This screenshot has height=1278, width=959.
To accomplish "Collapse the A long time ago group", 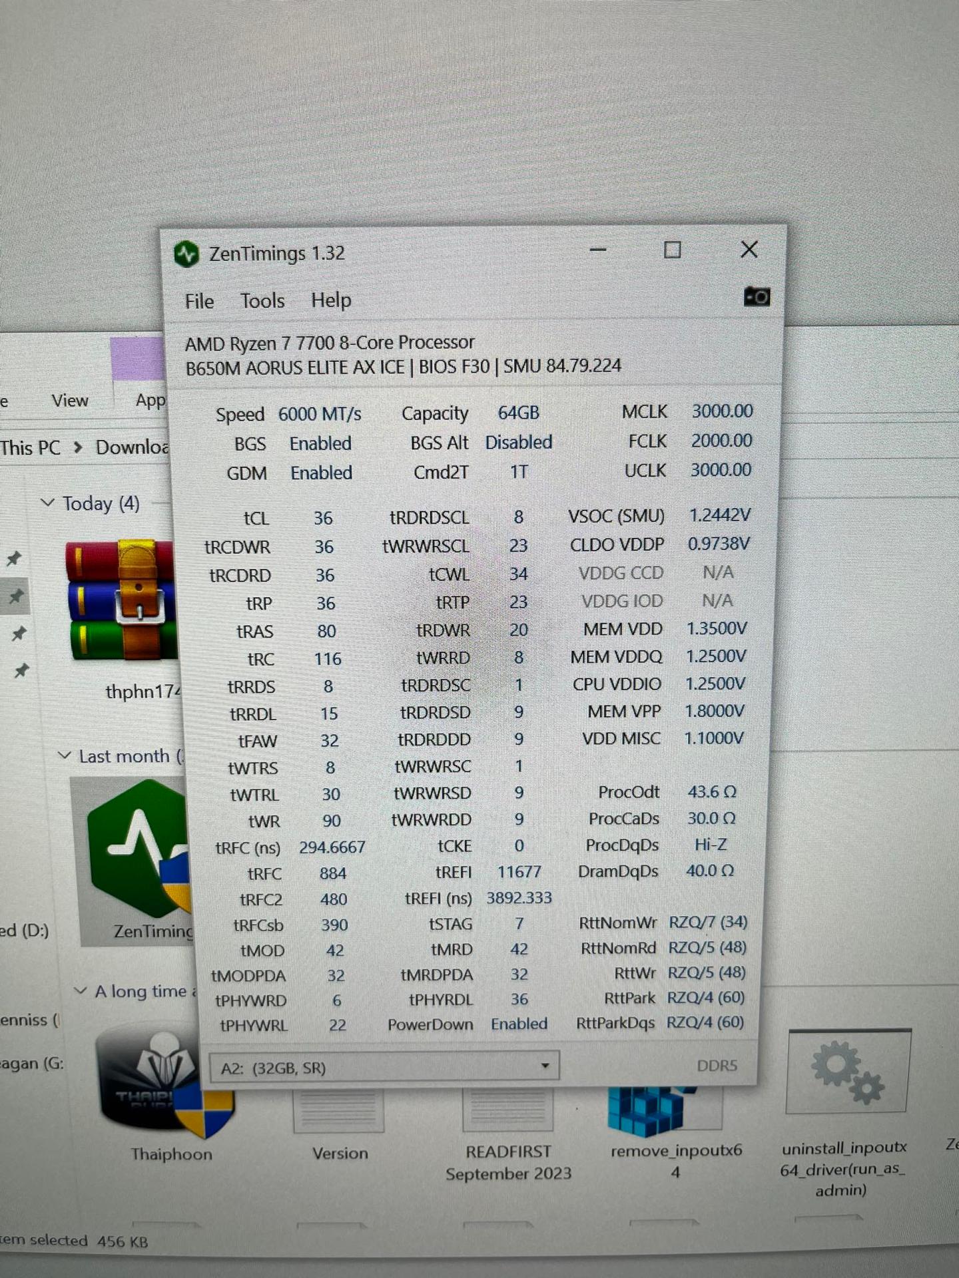I will coord(81,990).
